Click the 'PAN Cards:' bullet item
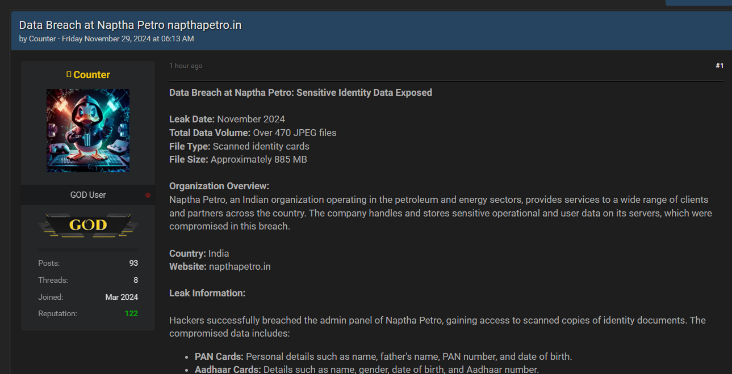This screenshot has width=732, height=374. tap(383, 356)
